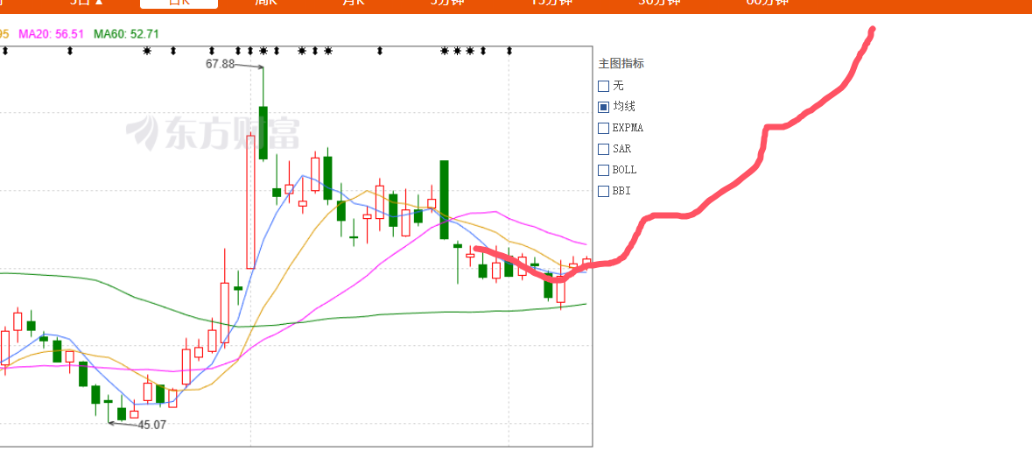Enable the BBI indicator checkbox
The height and width of the screenshot is (451, 1032).
click(603, 191)
